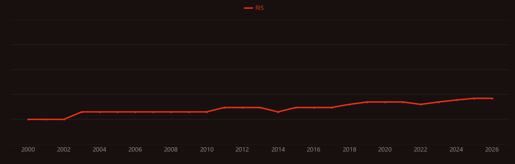Click the 2018 x-axis label

(349, 150)
